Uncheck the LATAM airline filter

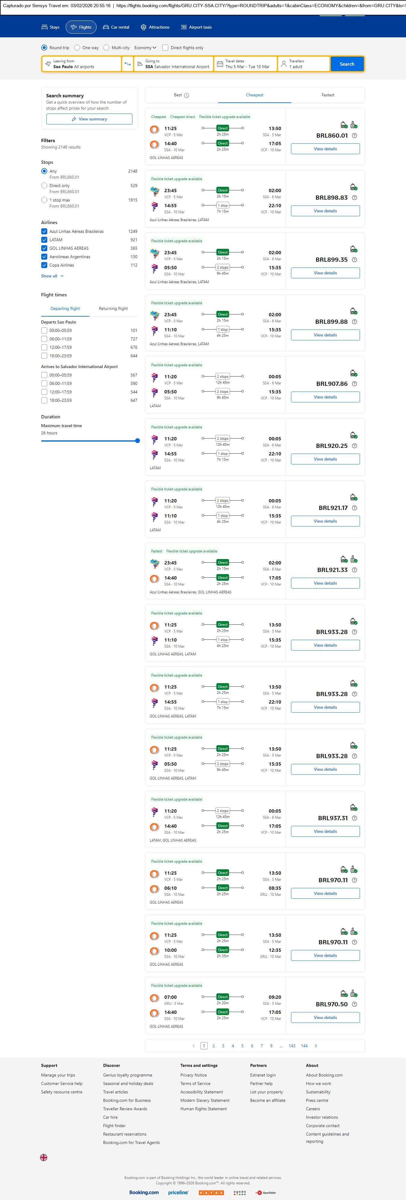click(44, 240)
